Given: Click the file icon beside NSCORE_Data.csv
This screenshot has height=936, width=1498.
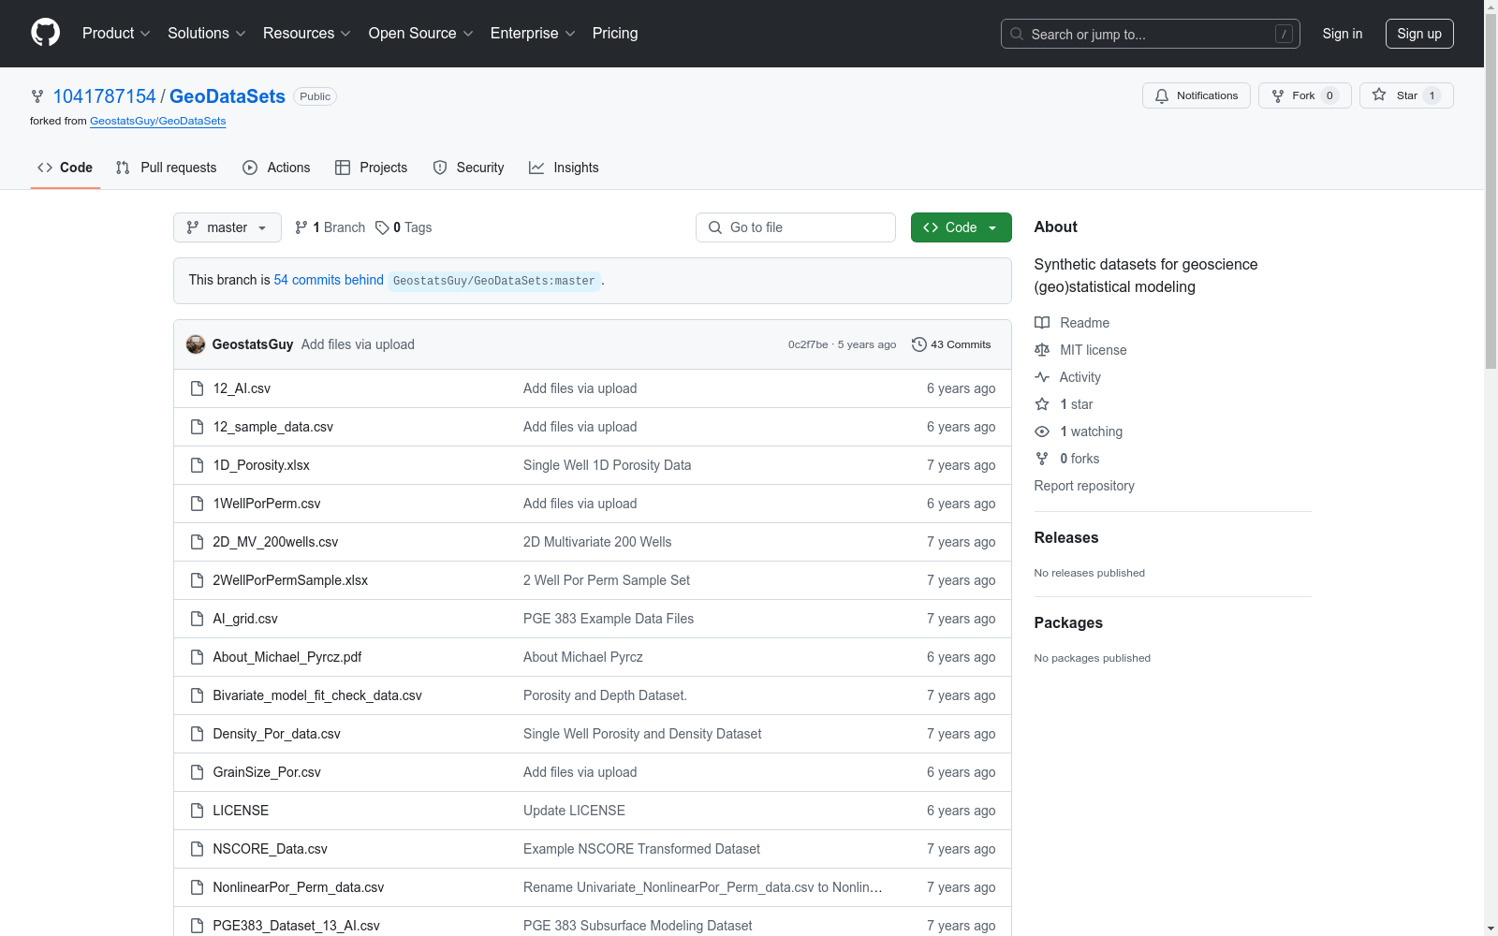Looking at the screenshot, I should coord(197,849).
